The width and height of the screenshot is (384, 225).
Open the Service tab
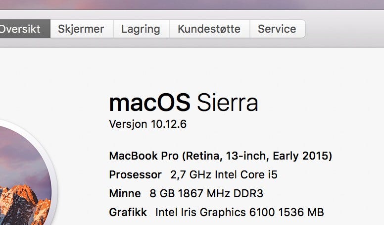(277, 29)
